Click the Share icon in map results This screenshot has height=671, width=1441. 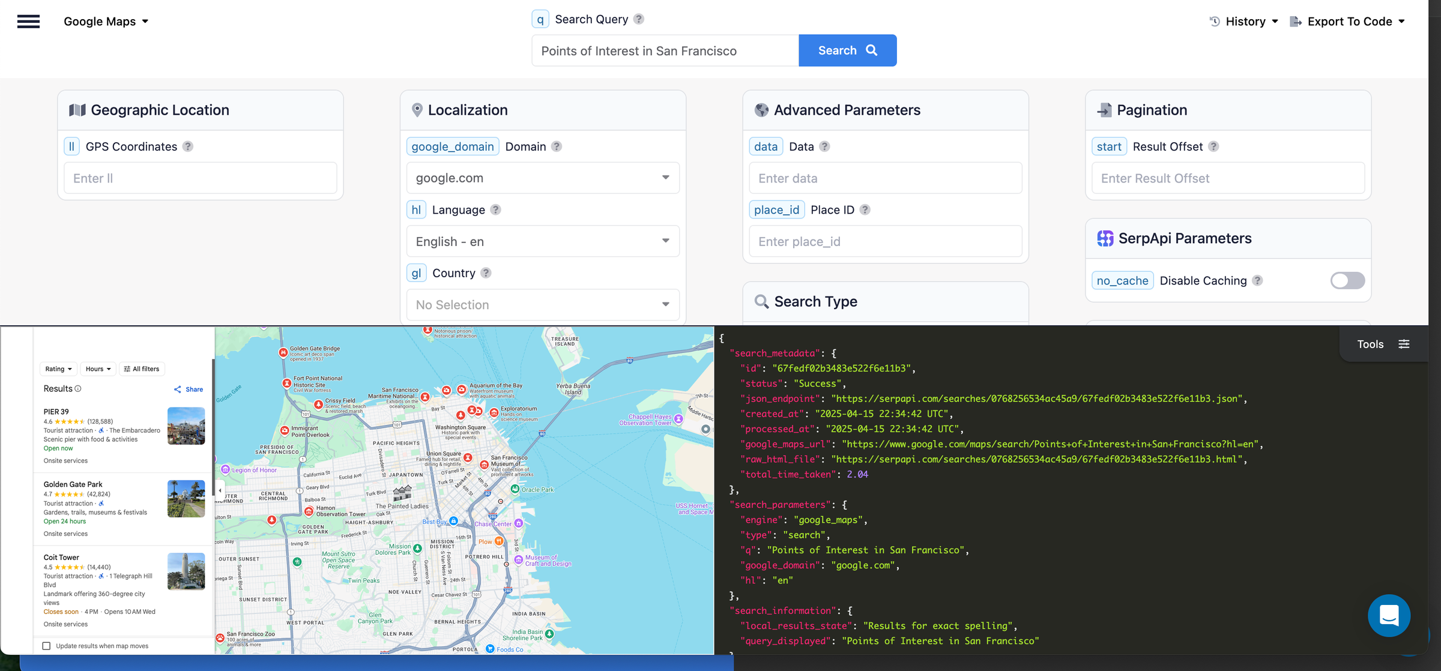point(177,389)
